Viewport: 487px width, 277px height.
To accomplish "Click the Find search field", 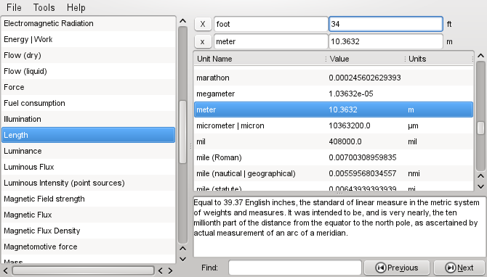I will click(x=295, y=268).
